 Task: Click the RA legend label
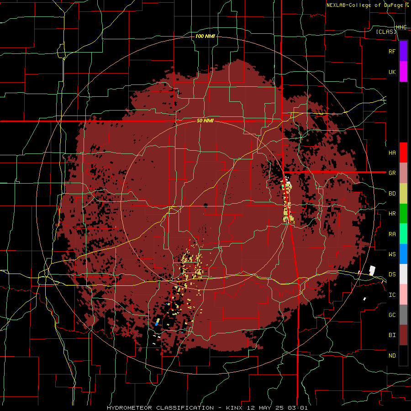point(392,234)
